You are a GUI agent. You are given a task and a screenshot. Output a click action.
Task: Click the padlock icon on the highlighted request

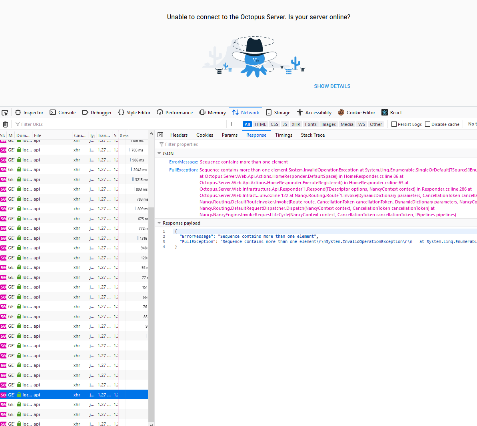click(18, 394)
